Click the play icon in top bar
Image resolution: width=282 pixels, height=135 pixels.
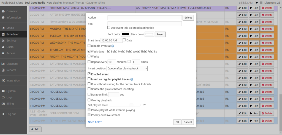[257, 2]
